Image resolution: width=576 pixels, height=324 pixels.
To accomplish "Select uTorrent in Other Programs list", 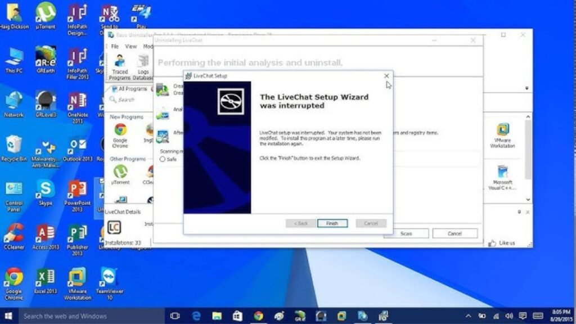I will 120,174.
